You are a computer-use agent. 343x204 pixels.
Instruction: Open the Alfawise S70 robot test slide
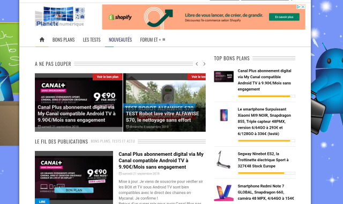[x=165, y=102]
